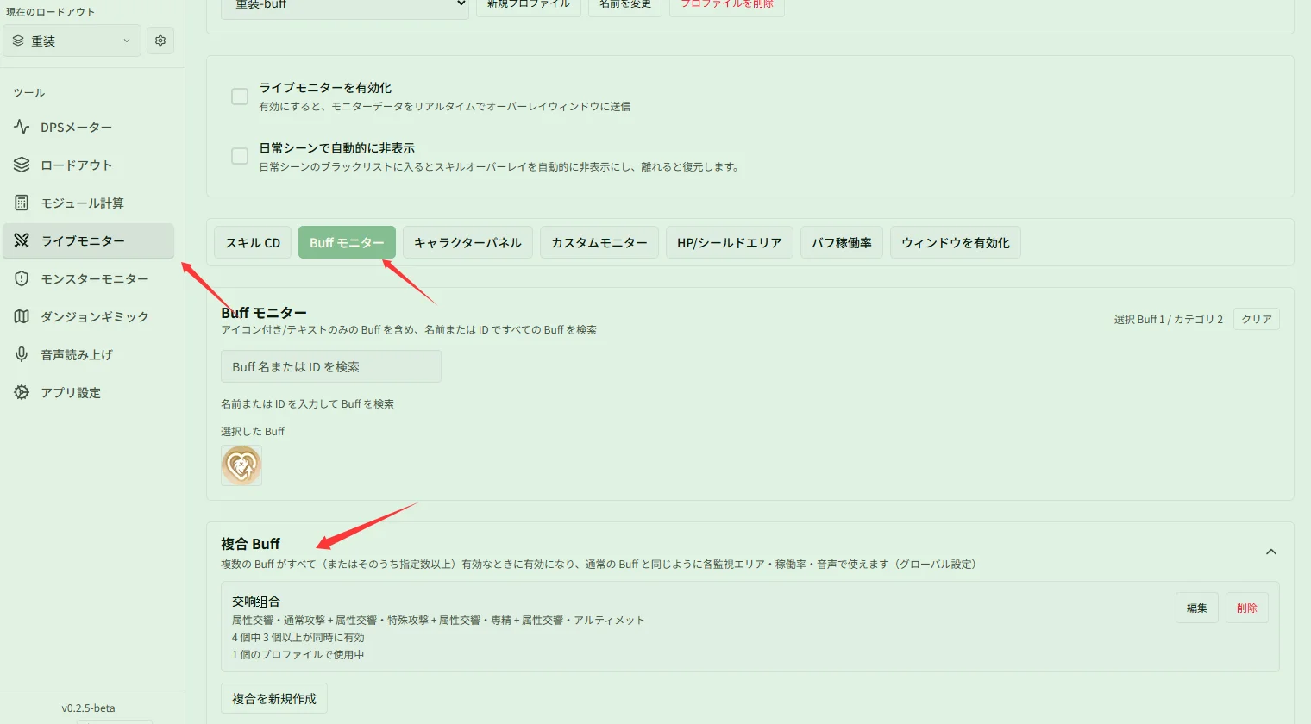
Task: Open the 重装-buff profile dropdown
Action: (345, 5)
